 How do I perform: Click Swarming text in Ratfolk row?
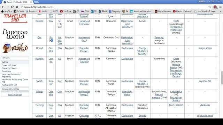point(159,59)
